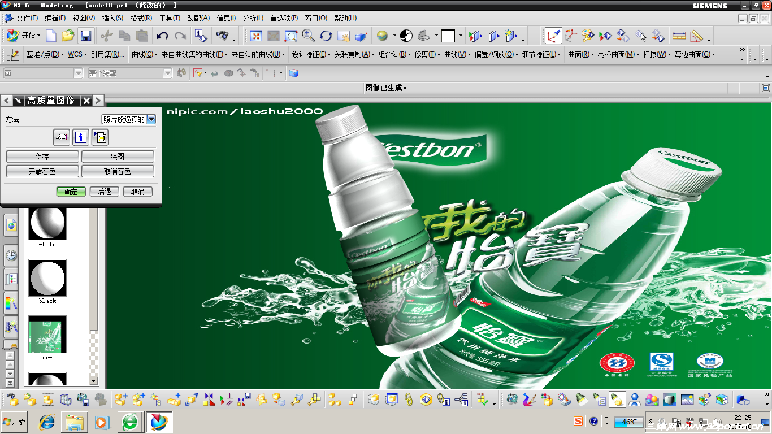Viewport: 772px width, 434px height.
Task: Click the 后退 Back button
Action: (x=105, y=192)
